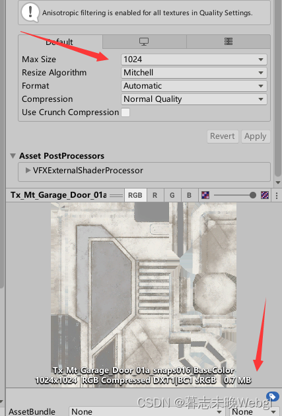
Task: Click the large mip level checkerboard icon
Action: tap(265, 195)
